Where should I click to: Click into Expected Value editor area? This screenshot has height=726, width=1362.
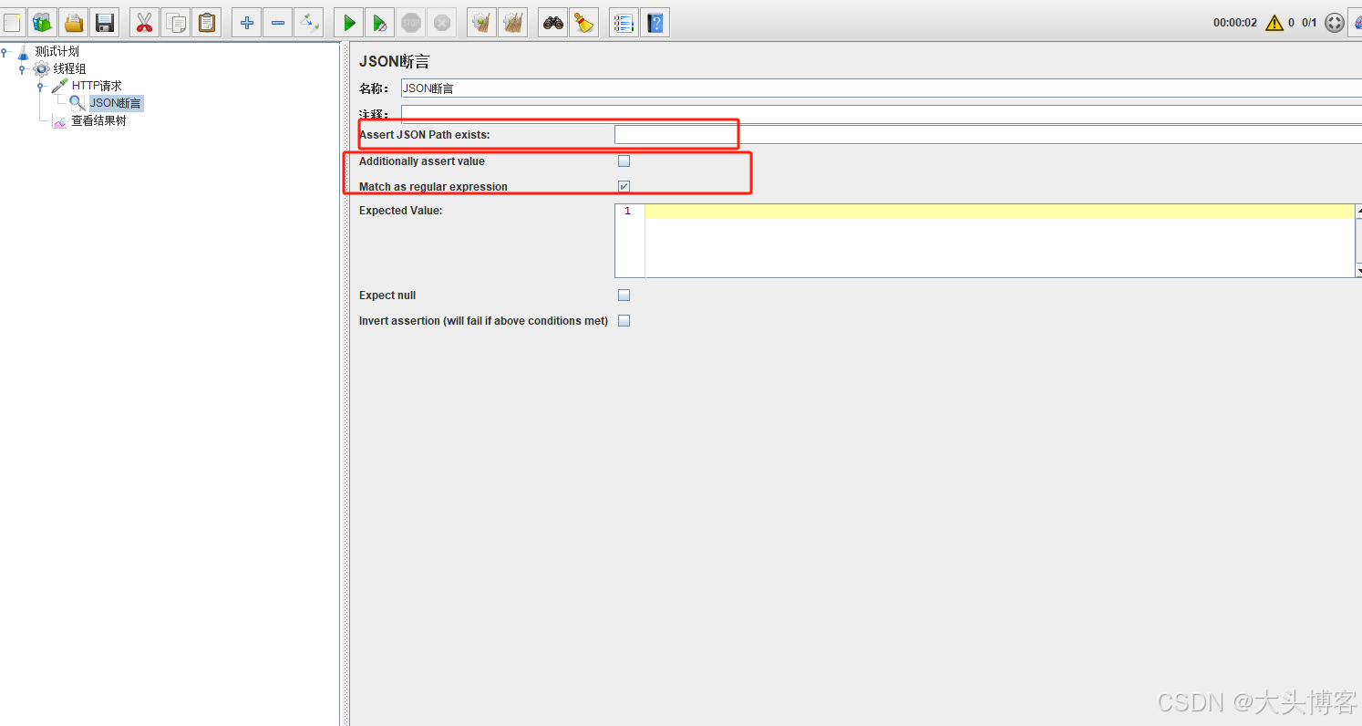(999, 241)
